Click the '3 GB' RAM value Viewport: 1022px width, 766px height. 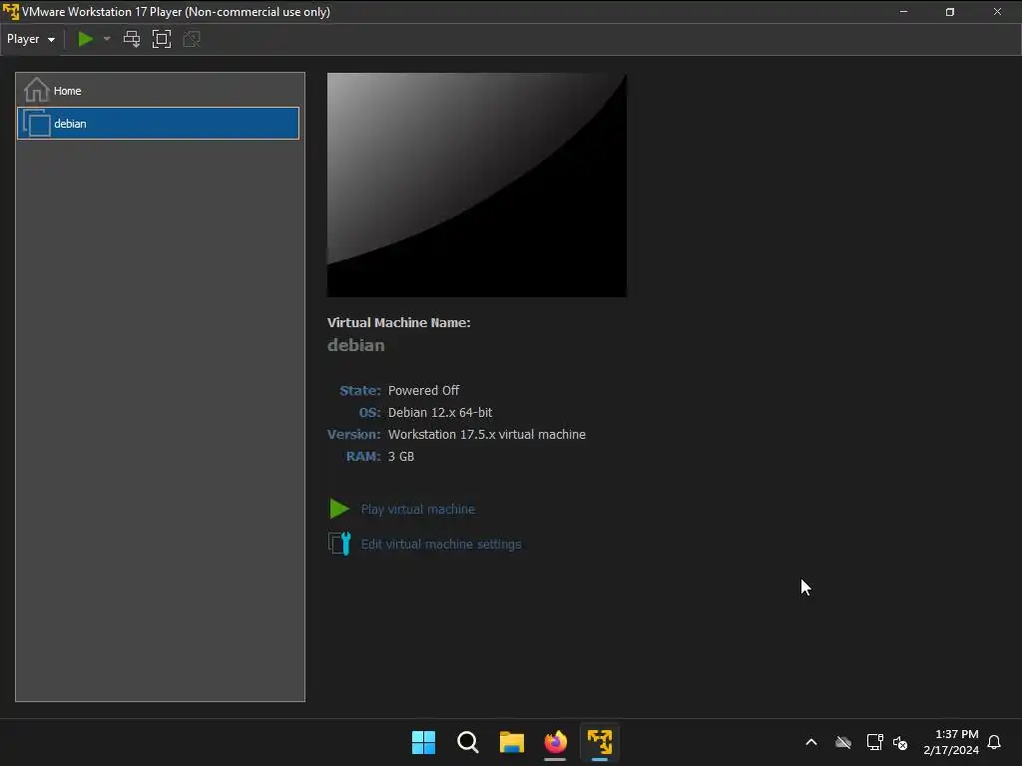point(401,457)
